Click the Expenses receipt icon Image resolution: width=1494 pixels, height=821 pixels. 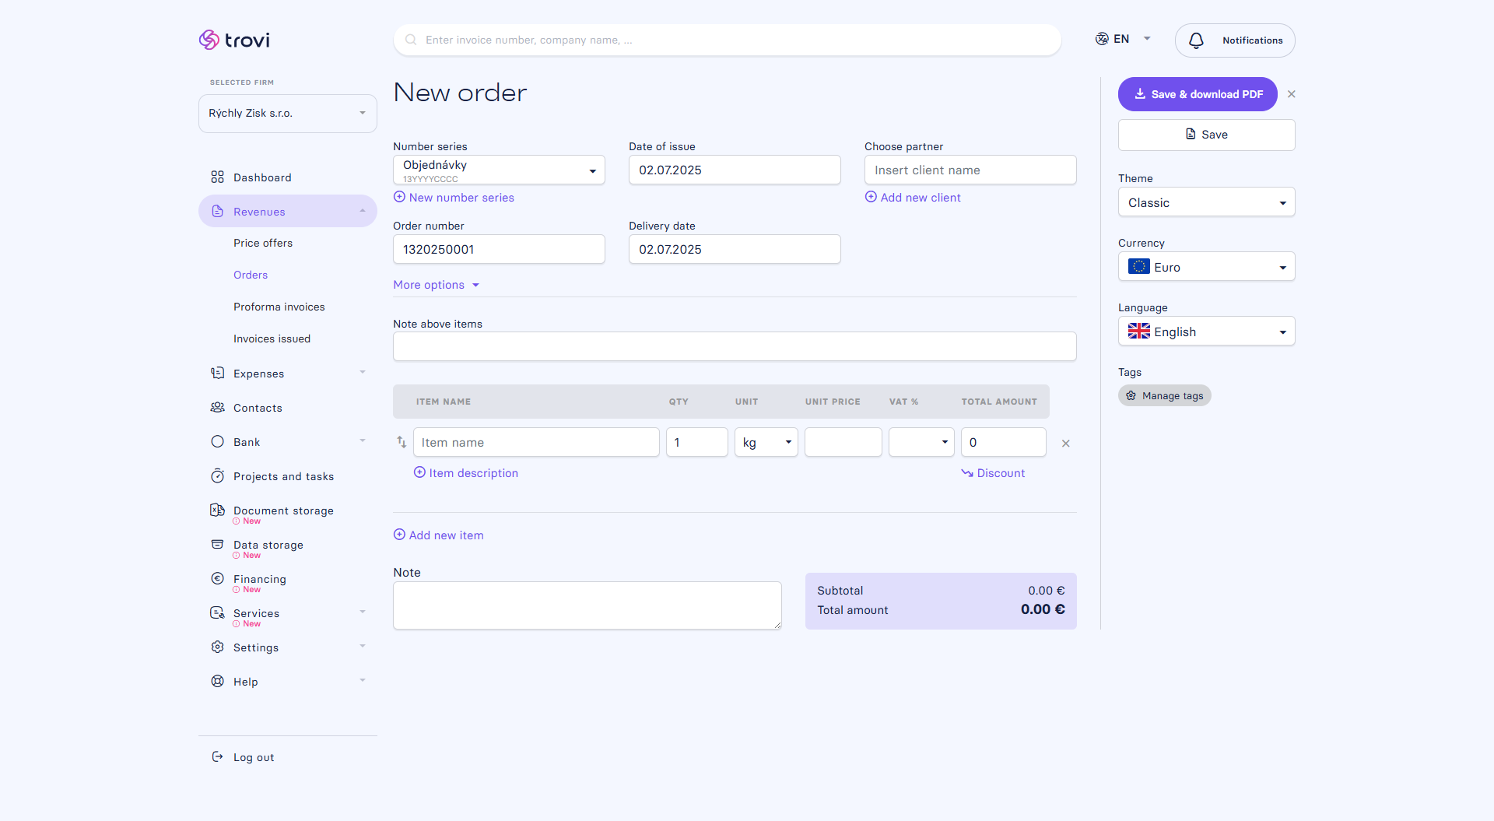coord(217,373)
